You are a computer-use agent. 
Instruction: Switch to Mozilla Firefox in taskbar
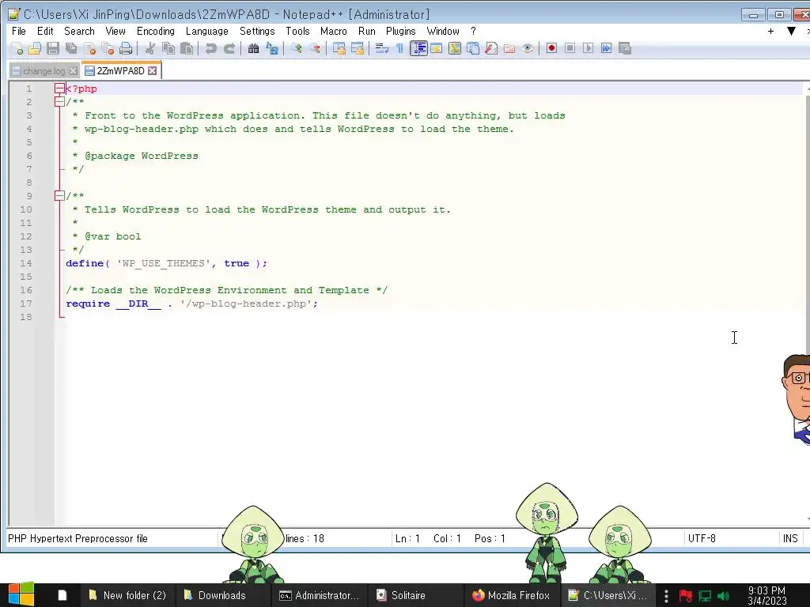(x=511, y=596)
